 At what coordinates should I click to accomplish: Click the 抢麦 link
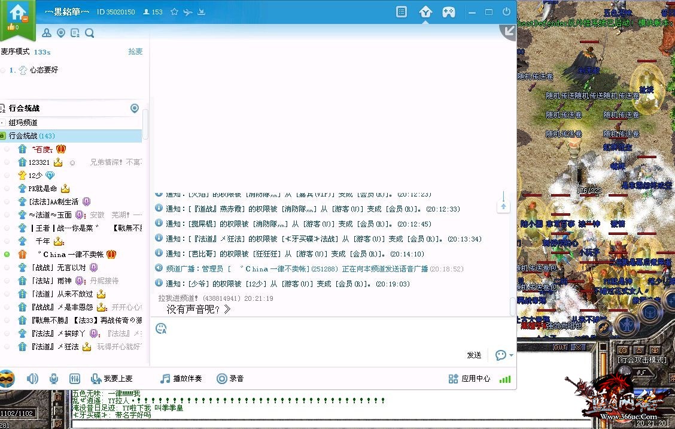point(135,52)
